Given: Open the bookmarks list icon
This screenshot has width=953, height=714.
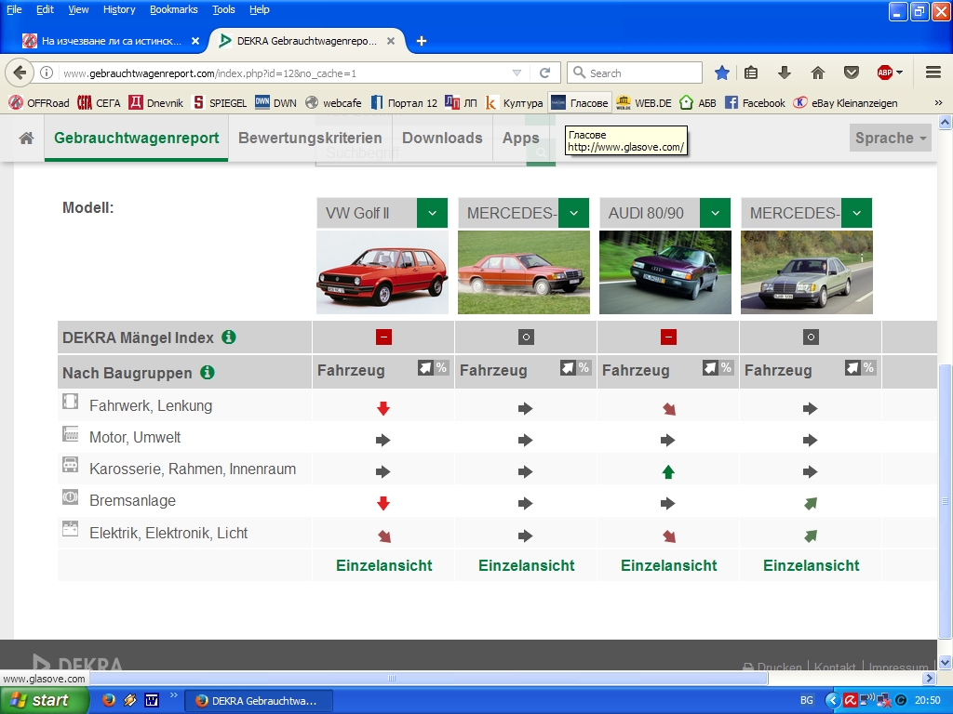Looking at the screenshot, I should (751, 73).
